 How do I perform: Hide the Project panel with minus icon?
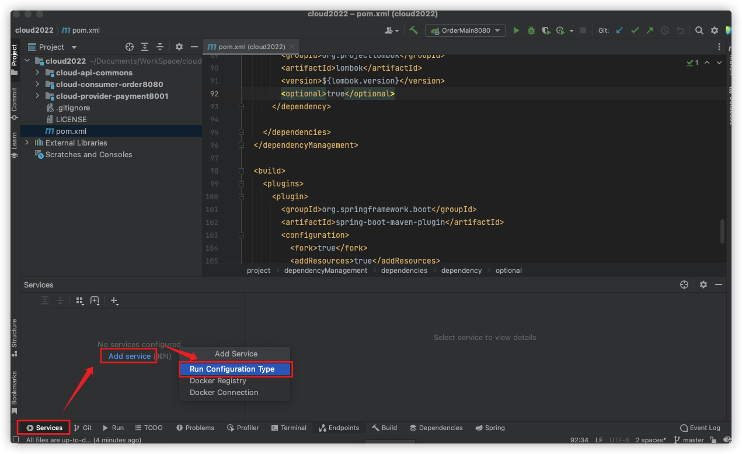194,47
